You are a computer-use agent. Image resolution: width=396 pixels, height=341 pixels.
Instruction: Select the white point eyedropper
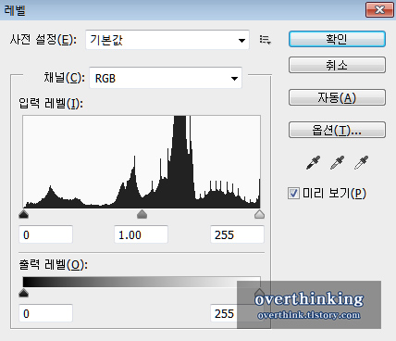(x=361, y=163)
